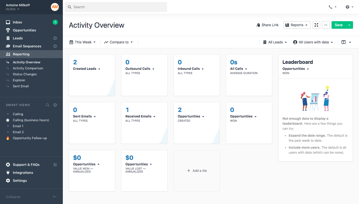Add a new lead with plus icon
Screen dimensions: 359x204
[55, 38]
